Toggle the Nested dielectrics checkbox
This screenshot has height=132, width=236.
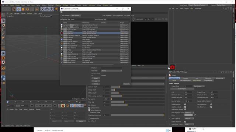click(89, 110)
